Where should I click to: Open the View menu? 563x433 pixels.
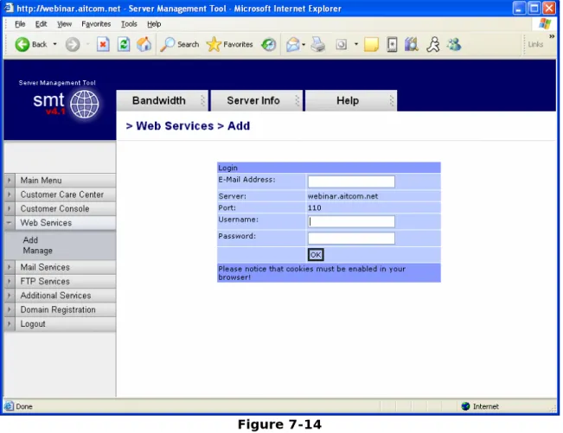(x=64, y=24)
